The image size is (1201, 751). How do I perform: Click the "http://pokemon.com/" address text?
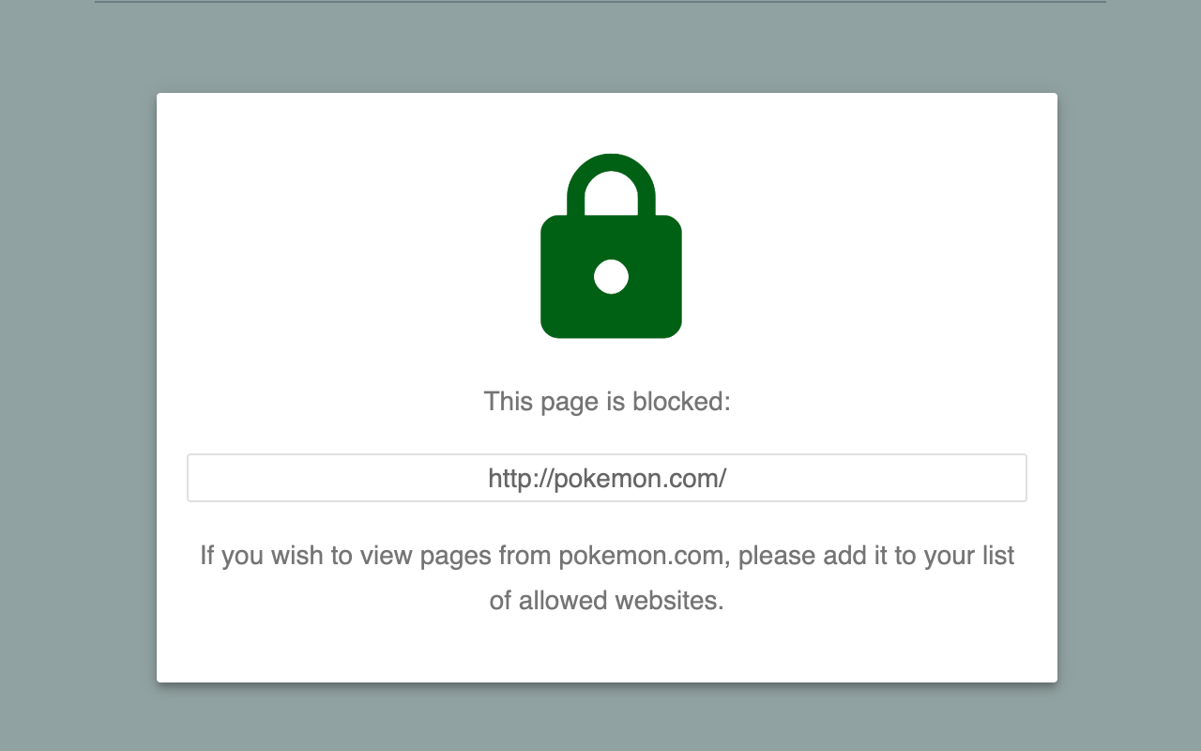[x=607, y=479]
